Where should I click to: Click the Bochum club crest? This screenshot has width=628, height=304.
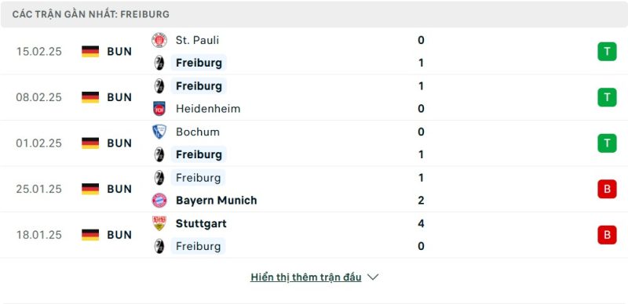tap(159, 132)
